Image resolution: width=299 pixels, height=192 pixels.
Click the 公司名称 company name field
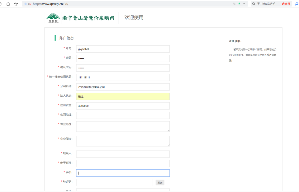point(123,87)
